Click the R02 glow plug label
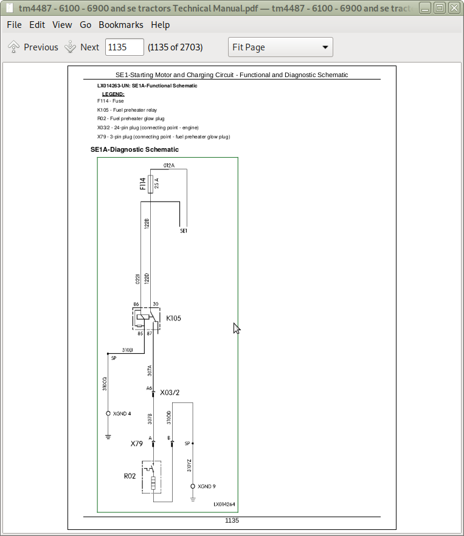Viewport: 464px width, 536px height. click(x=130, y=476)
